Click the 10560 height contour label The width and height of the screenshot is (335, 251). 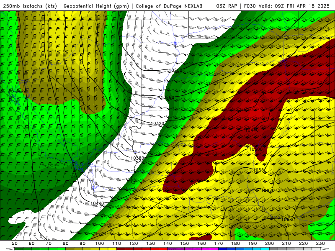tap(260, 170)
